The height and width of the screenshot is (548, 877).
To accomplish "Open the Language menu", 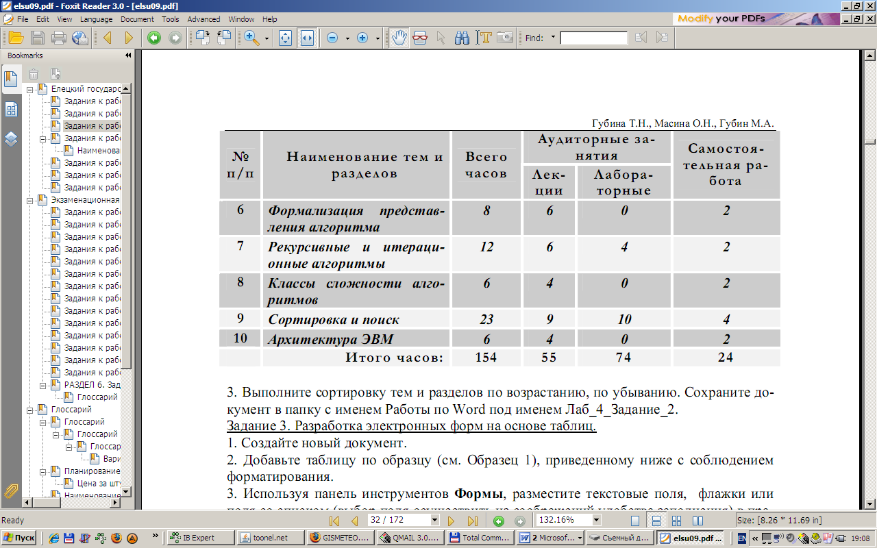I will pyautogui.click(x=97, y=19).
